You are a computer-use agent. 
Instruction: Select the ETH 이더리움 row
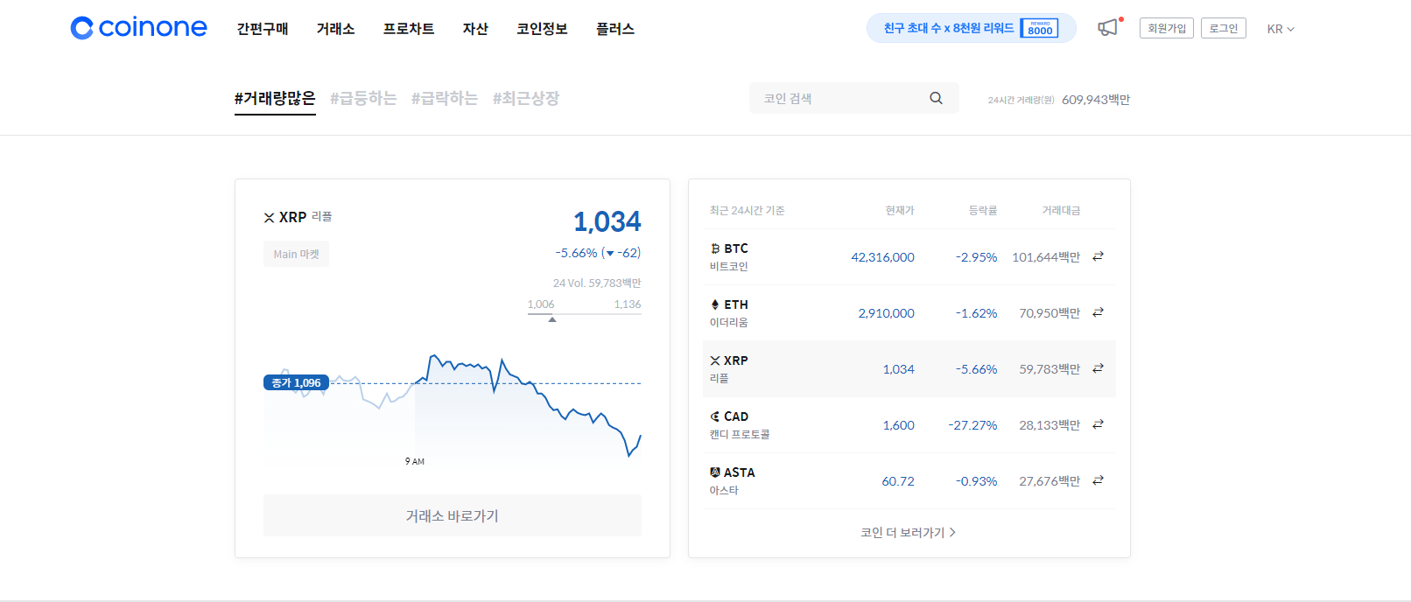click(x=909, y=313)
